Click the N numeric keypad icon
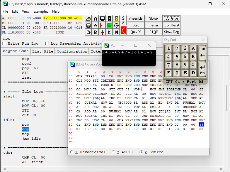The image size is (230, 172). [x=117, y=32]
